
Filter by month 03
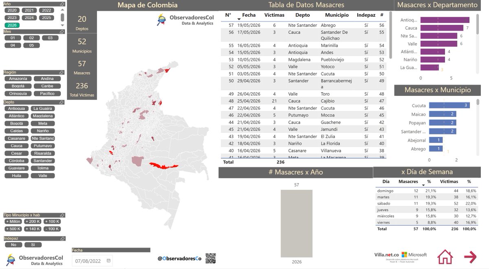pos(50,38)
